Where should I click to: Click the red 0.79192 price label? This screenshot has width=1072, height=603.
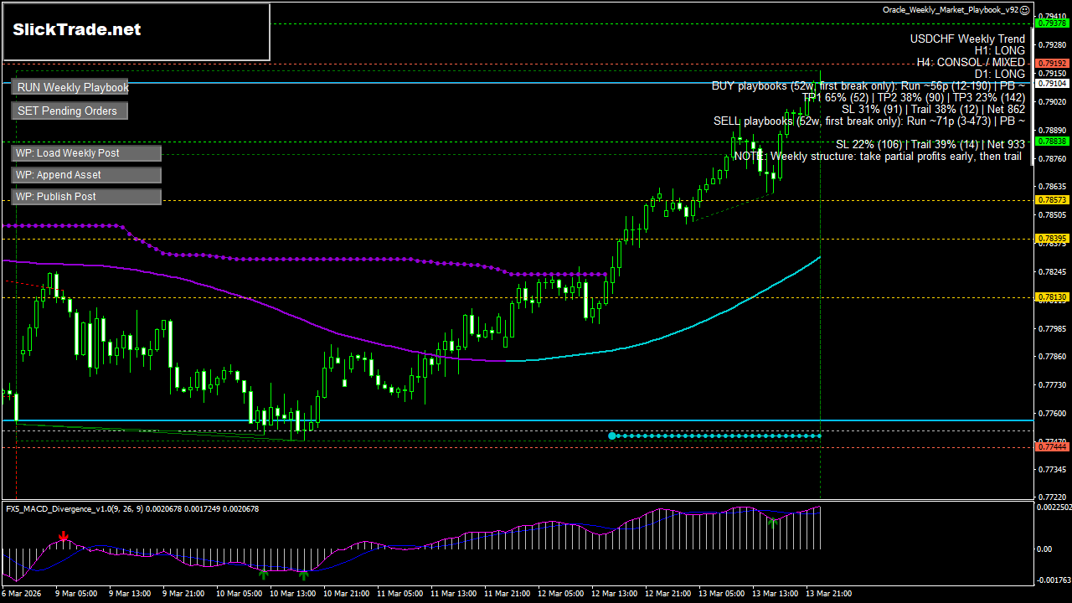[x=1053, y=63]
